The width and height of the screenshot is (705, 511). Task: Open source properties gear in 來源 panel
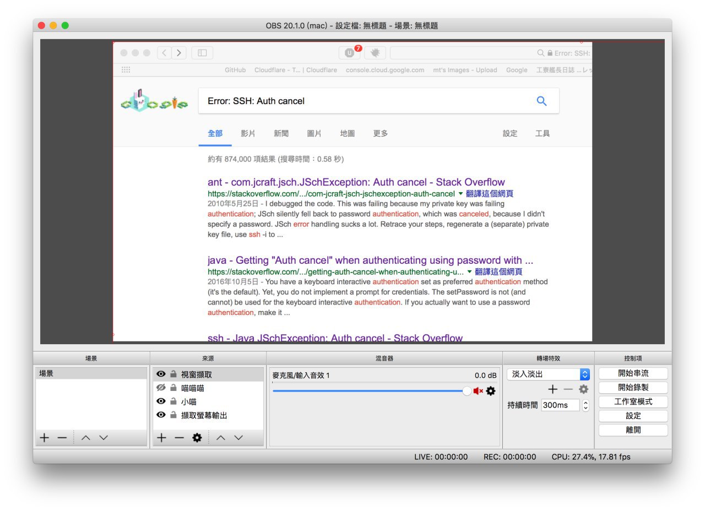[197, 438]
